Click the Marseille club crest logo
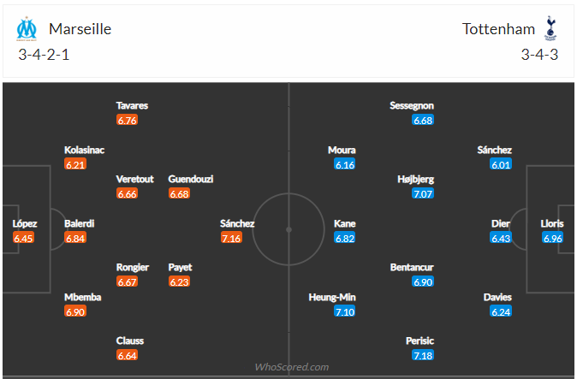Image resolution: width=577 pixels, height=379 pixels. (x=27, y=28)
